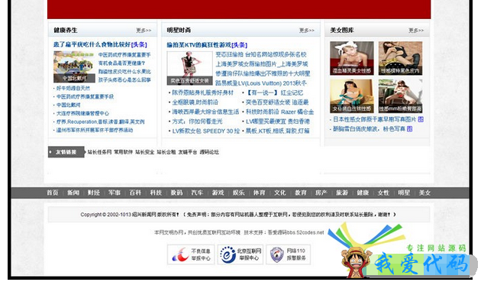Open the 中国北戴河 thumbnail image

(74, 67)
